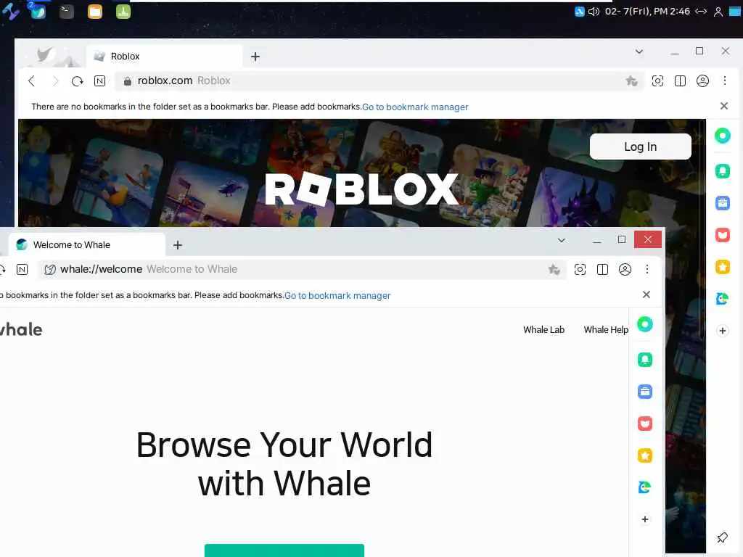Capture screen icon in Roblox window toolbar
The image size is (743, 557).
(x=657, y=81)
